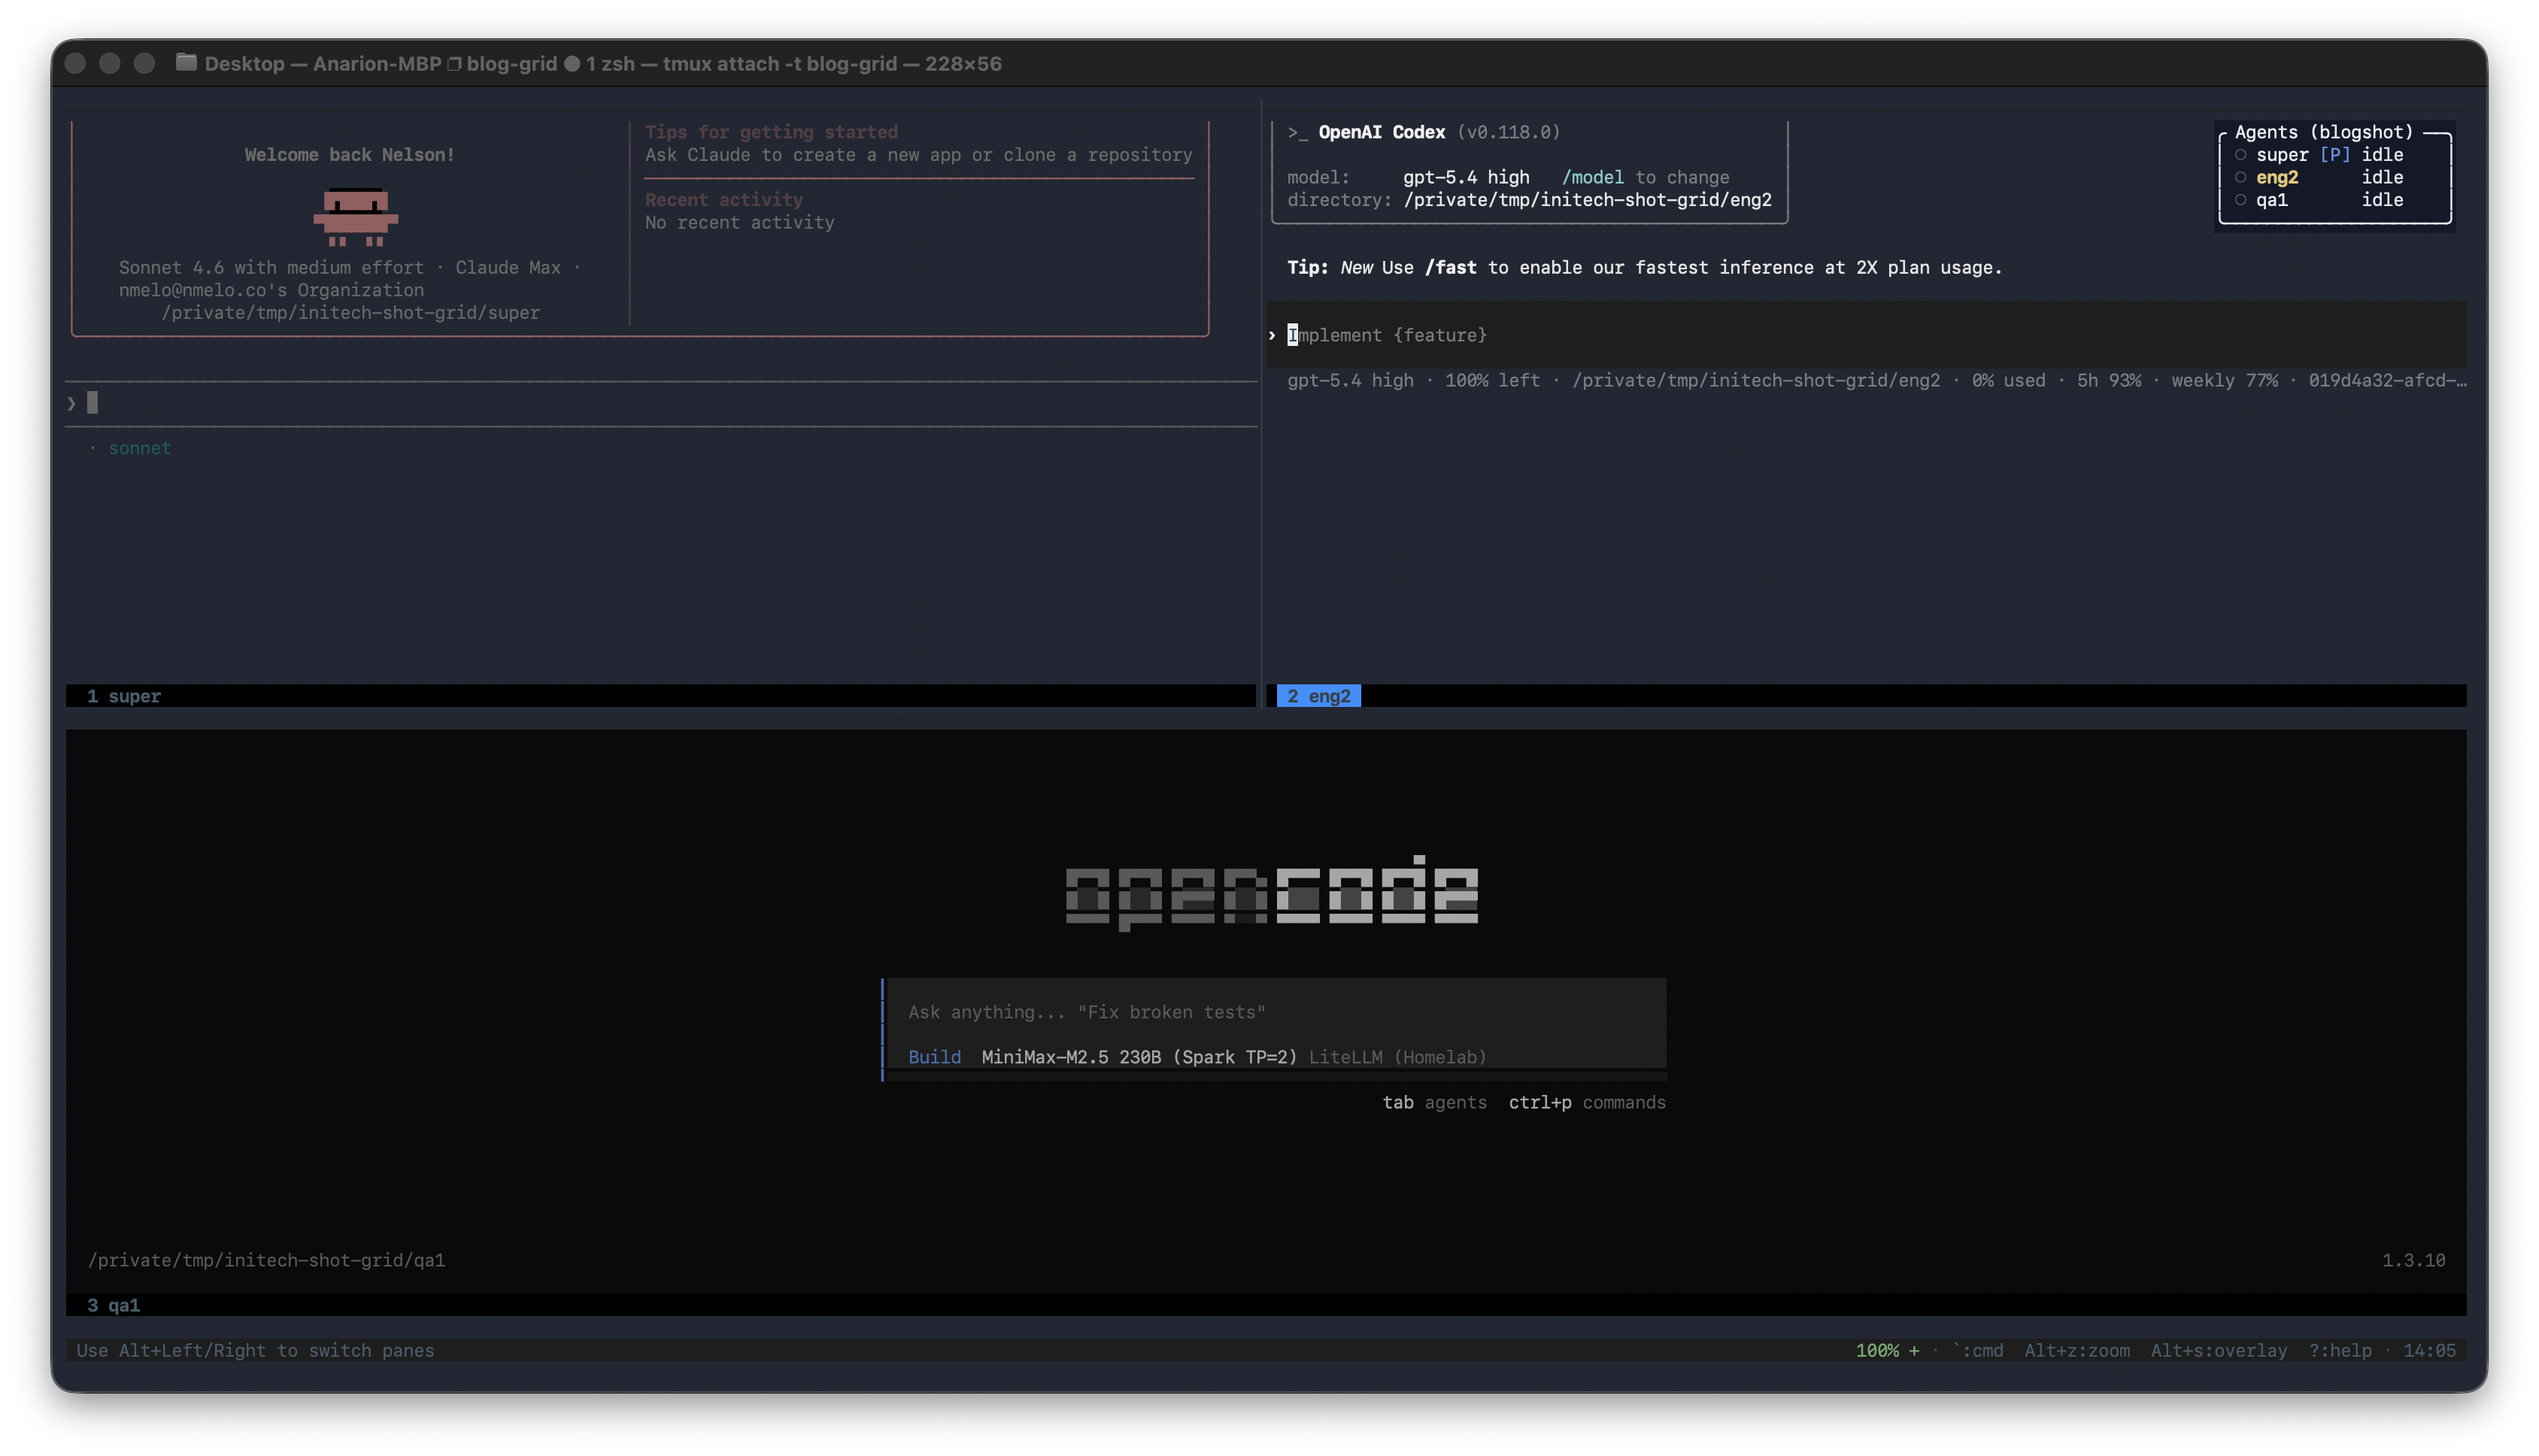Switch to tmux window '3 qa1'
The height and width of the screenshot is (1456, 2539).
[x=113, y=1304]
